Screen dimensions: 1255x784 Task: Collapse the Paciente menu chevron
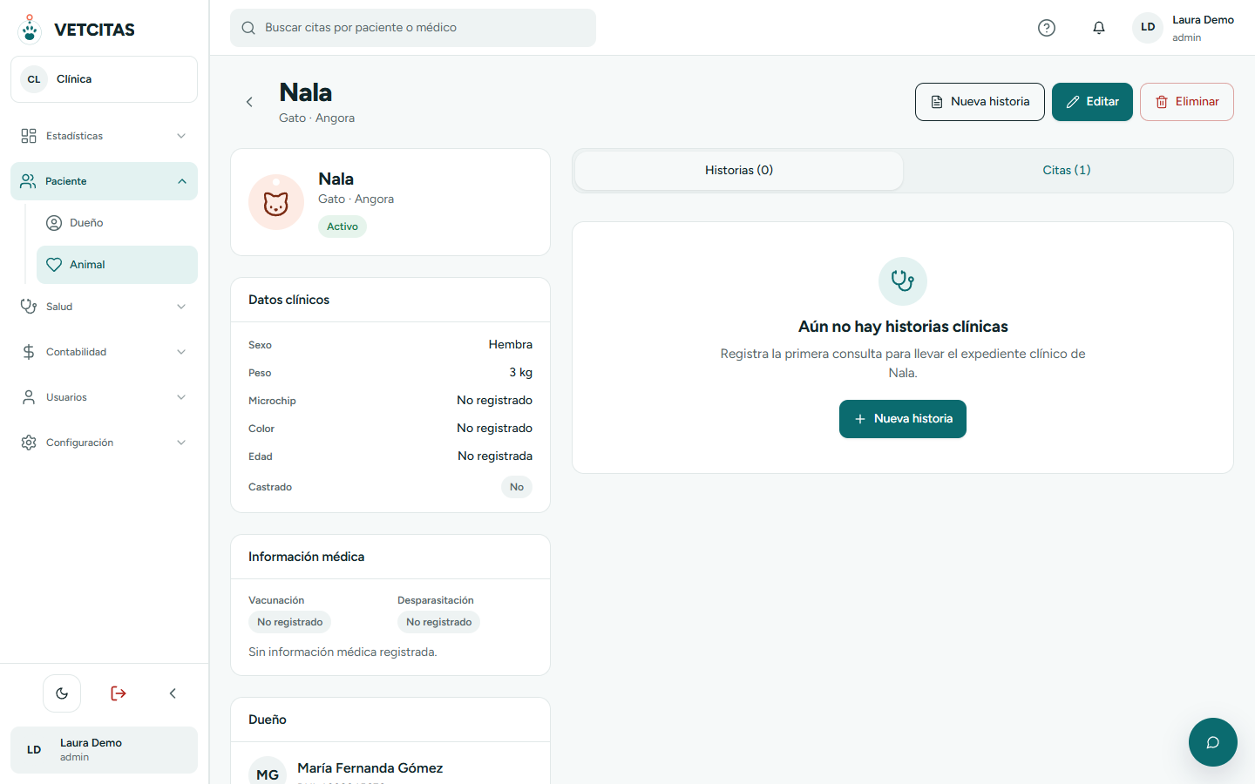click(182, 181)
